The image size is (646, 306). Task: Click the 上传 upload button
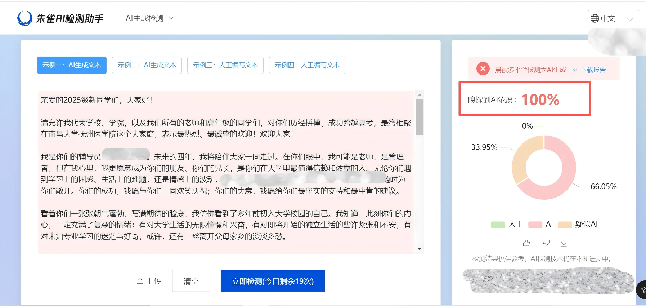click(x=149, y=281)
